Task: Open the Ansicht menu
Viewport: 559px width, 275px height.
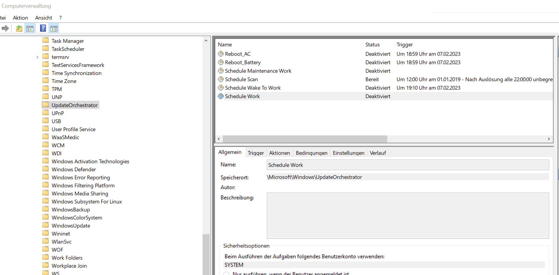Action: coord(44,18)
